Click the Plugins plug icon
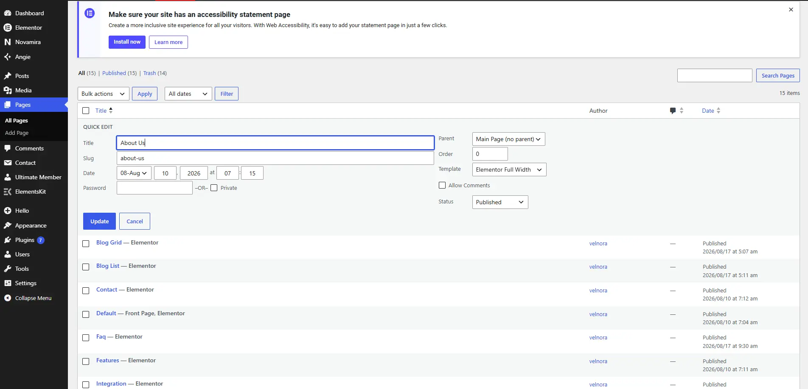 [8, 240]
